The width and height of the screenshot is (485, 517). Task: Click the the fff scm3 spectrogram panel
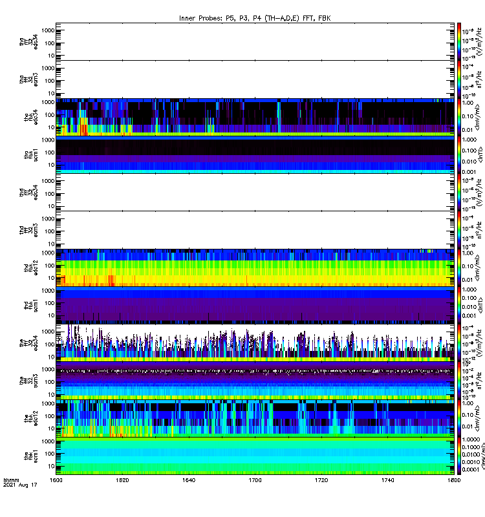255,381
